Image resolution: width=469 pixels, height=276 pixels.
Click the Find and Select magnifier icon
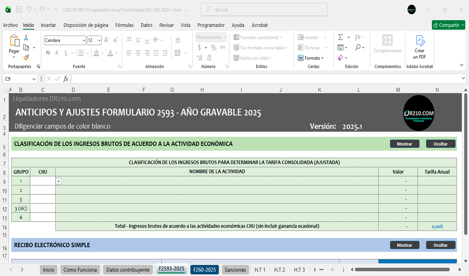pyautogui.click(x=358, y=48)
